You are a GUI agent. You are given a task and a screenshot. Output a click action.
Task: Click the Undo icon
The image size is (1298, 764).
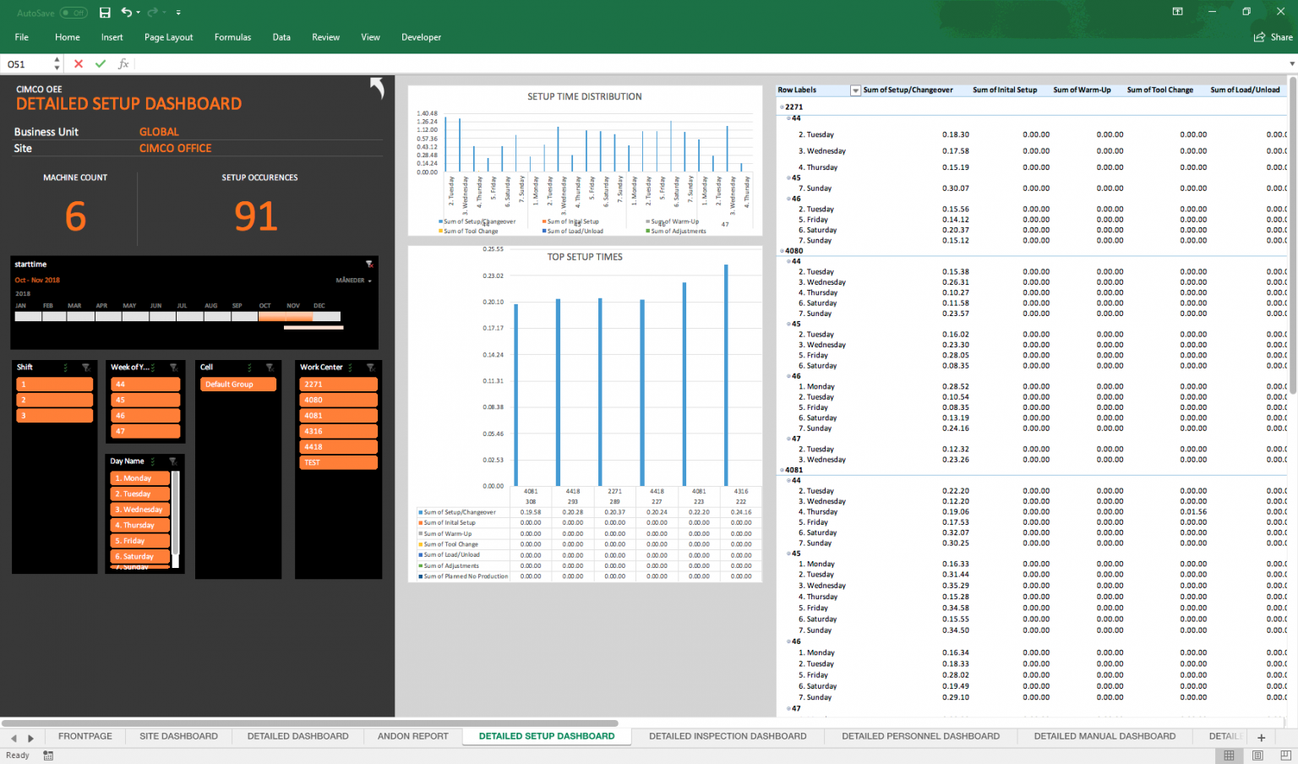[x=125, y=12]
